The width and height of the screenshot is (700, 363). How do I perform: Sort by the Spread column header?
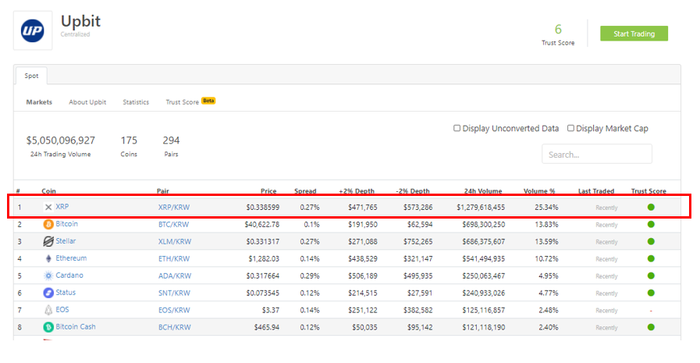305,191
